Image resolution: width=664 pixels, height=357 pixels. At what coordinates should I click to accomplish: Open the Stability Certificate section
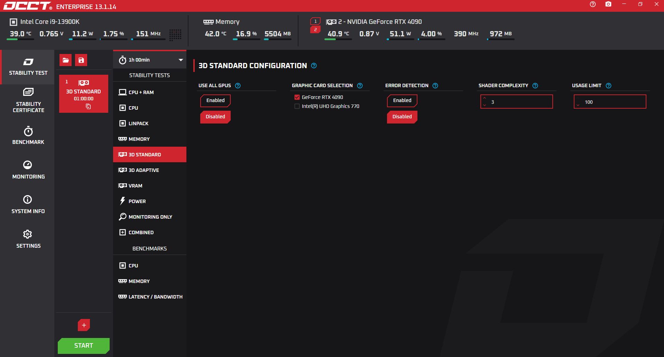coord(28,101)
